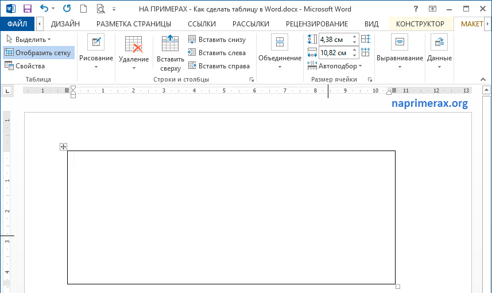The width and height of the screenshot is (492, 293).
Task: Click the vertical scrollbar up arrow
Action: click(486, 90)
